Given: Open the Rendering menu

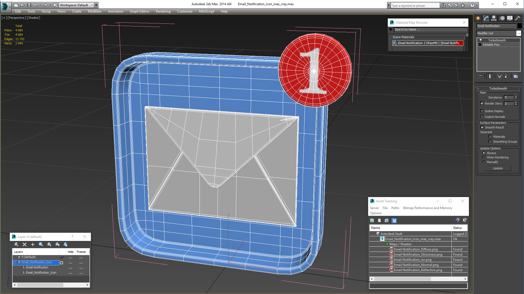Looking at the screenshot, I should (x=163, y=11).
